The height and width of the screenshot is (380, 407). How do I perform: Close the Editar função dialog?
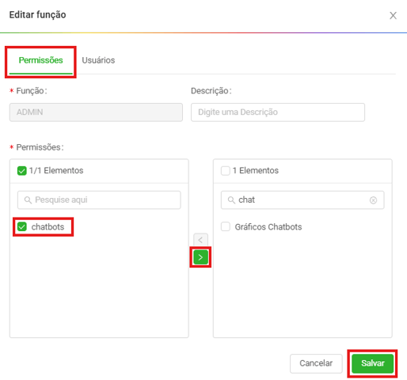(393, 16)
